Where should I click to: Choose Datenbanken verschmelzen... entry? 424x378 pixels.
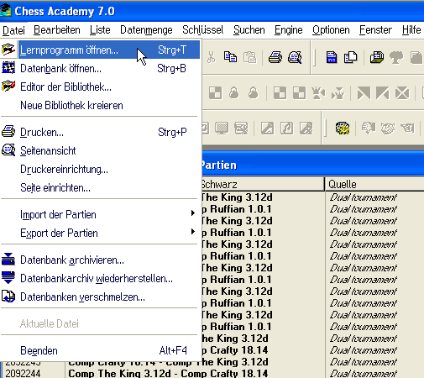pyautogui.click(x=100, y=297)
